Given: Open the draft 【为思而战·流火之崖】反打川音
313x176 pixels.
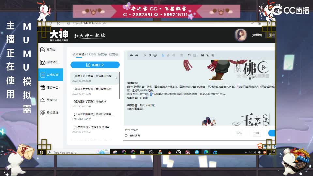Looking at the screenshot, I should [94, 129].
